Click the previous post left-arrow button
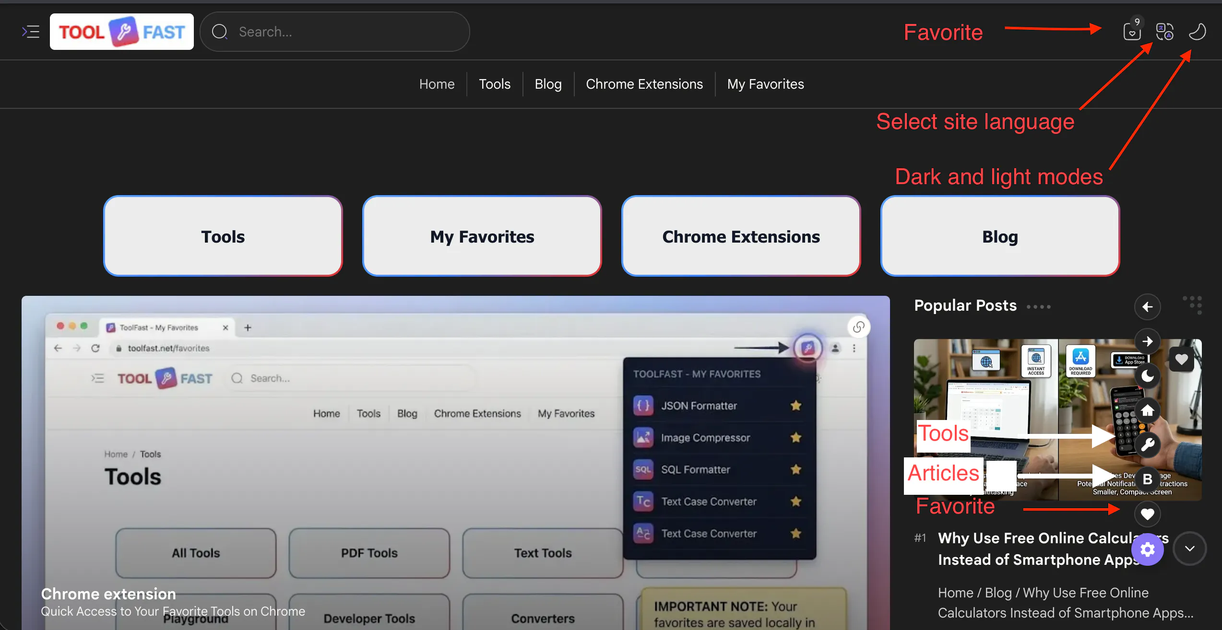 coord(1148,307)
